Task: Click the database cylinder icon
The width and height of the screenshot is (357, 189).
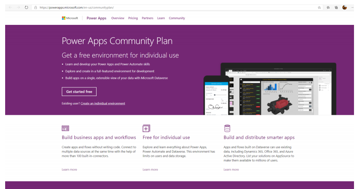Action: (227, 128)
